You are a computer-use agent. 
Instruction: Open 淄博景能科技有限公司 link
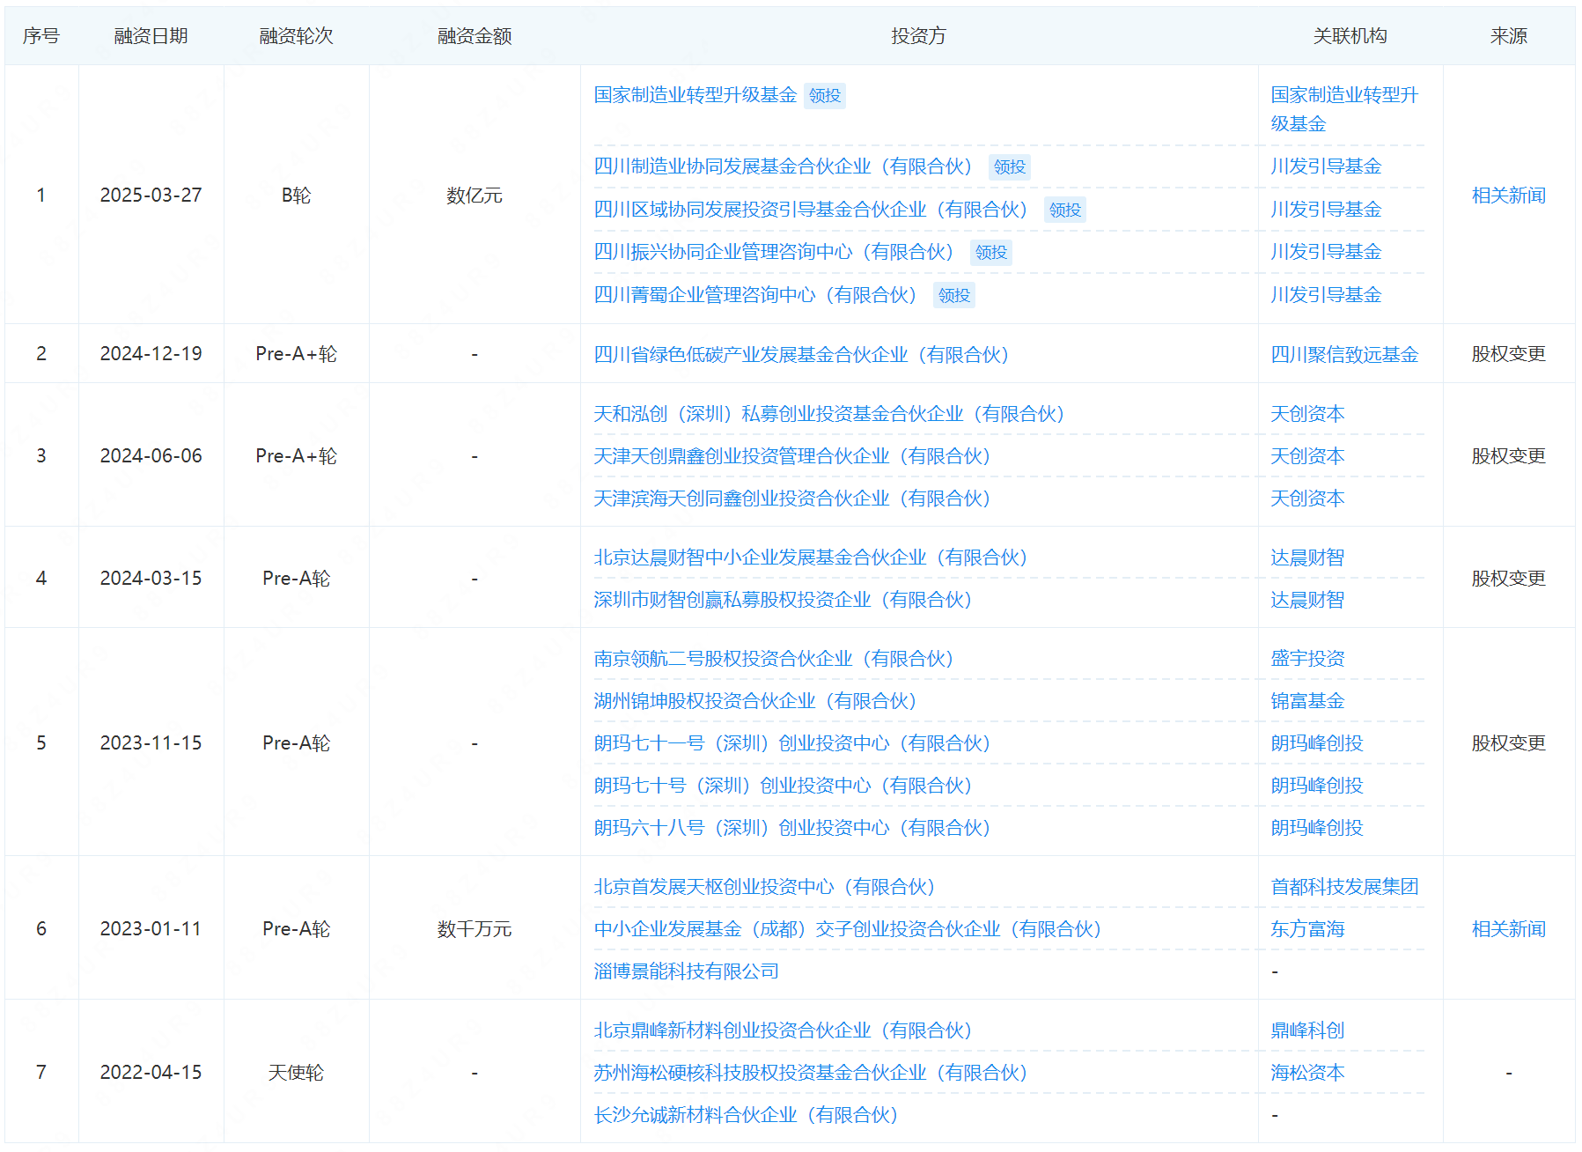[x=686, y=971]
